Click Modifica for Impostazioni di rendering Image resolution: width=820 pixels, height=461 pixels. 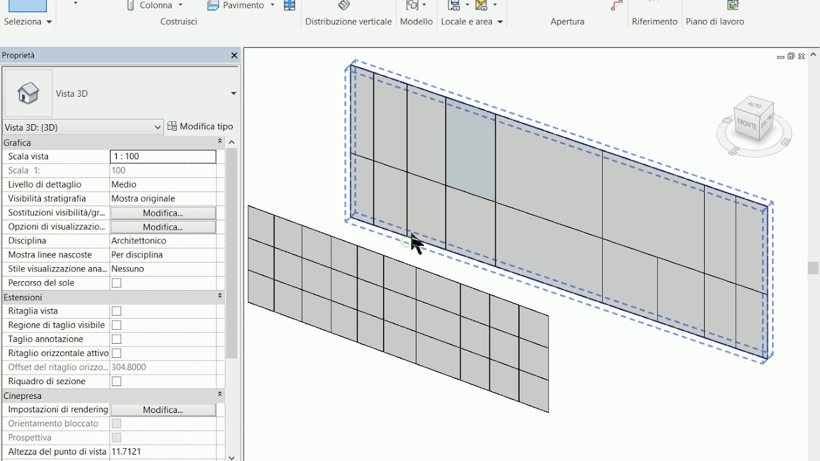[x=163, y=410]
